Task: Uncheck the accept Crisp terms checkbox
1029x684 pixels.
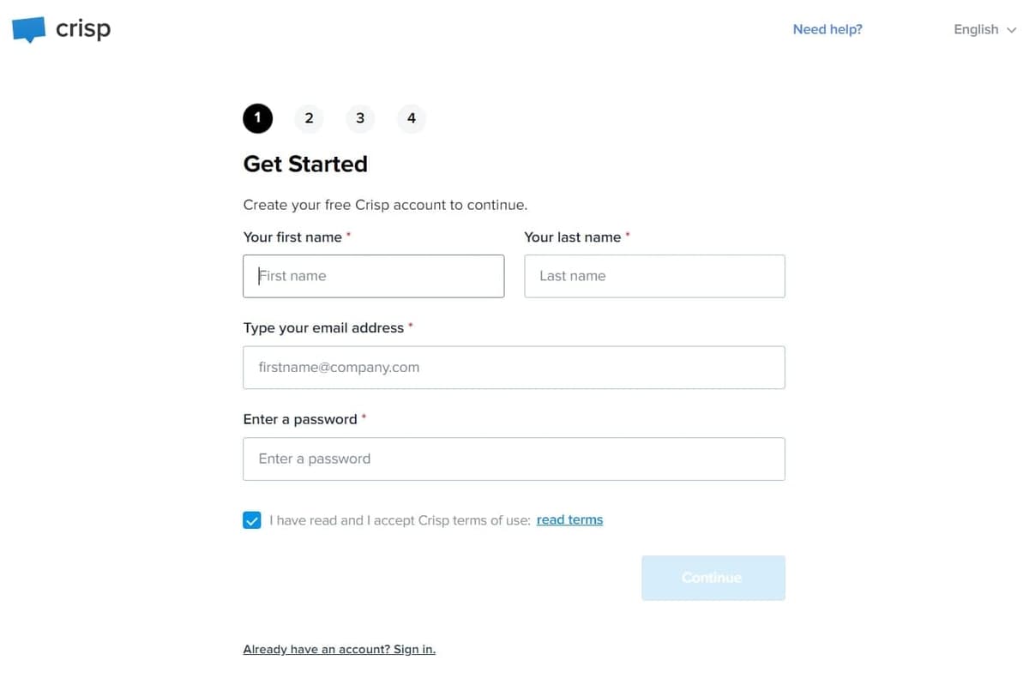Action: [252, 520]
